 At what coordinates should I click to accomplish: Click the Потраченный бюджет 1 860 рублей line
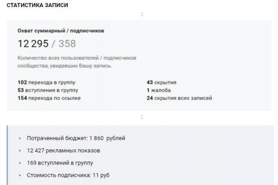coord(76,138)
